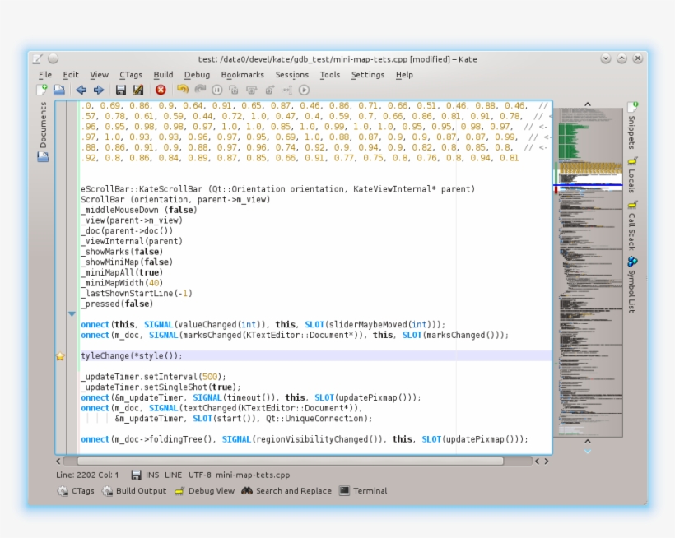The width and height of the screenshot is (675, 538).
Task: Open the Snippets side panel
Action: point(632,126)
